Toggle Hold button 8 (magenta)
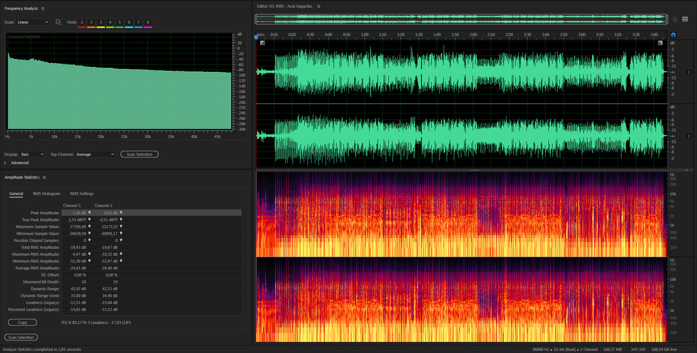Viewport: 697px width, 353px height. (148, 22)
